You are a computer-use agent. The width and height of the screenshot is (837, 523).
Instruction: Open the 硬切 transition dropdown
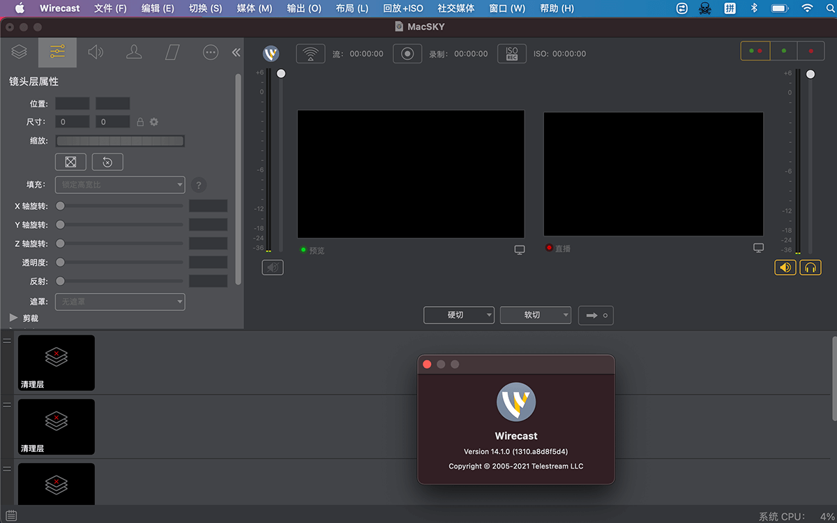(459, 315)
